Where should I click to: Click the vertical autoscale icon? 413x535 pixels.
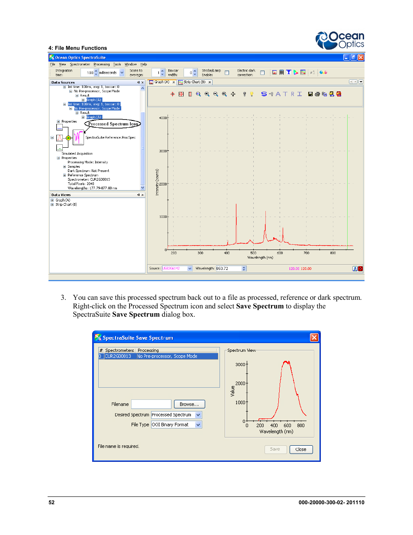tap(190, 94)
